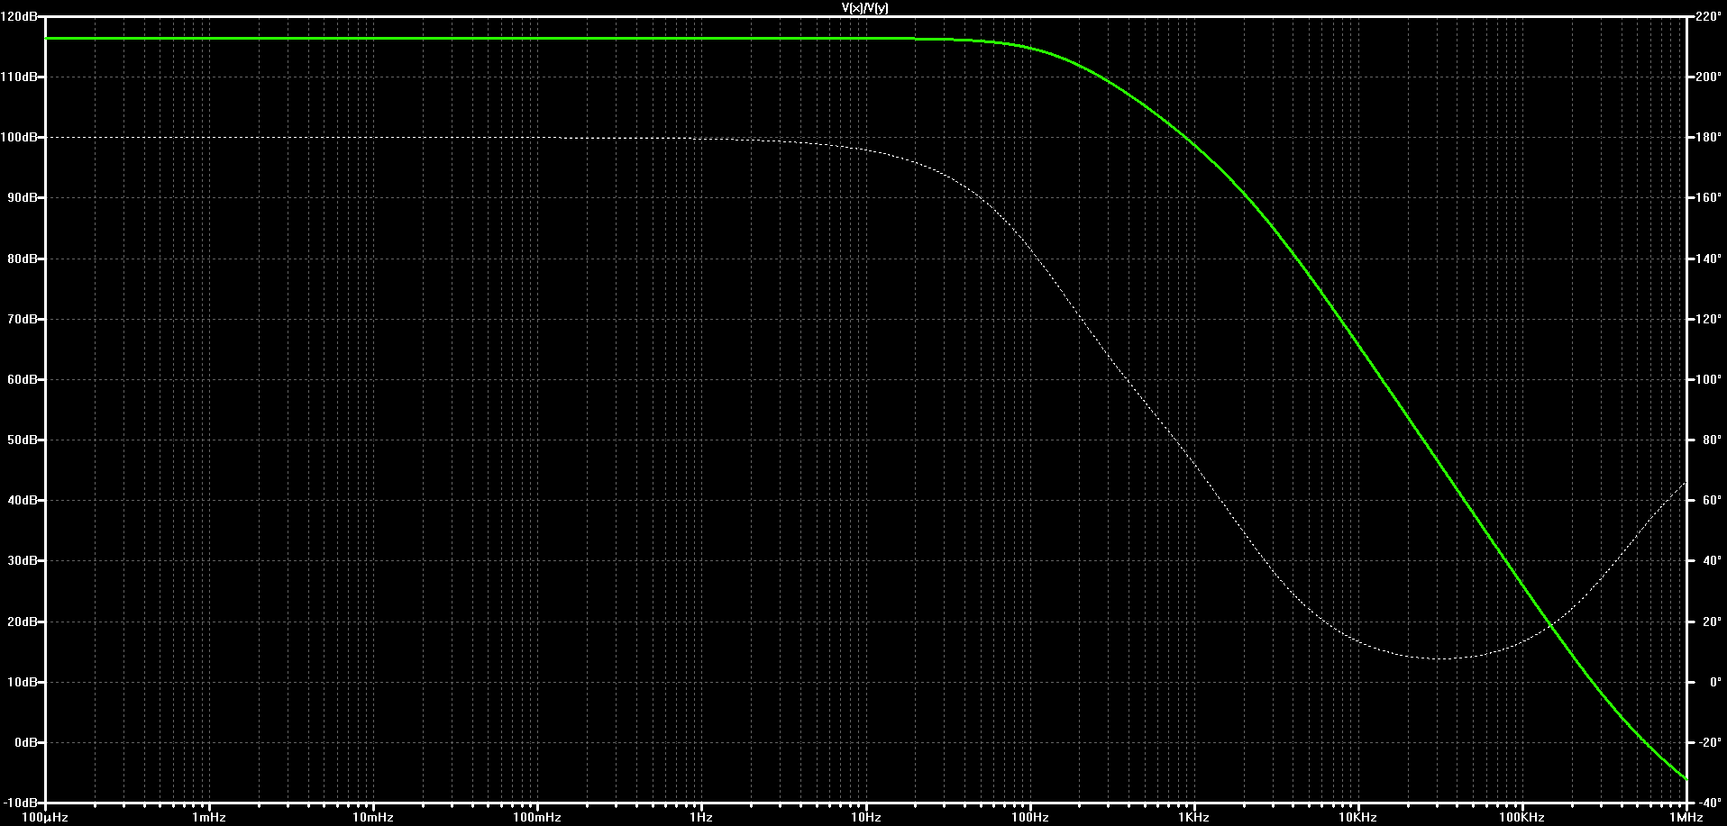
Task: Click the 100µHz frequency axis label
Action: tap(45, 818)
